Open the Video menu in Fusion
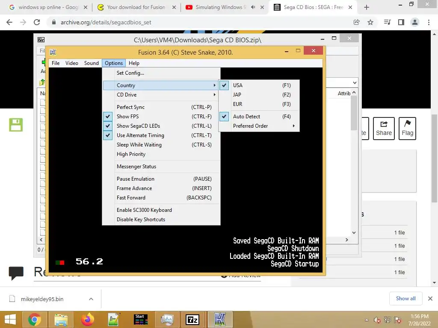This screenshot has width=438, height=328. [x=72, y=63]
